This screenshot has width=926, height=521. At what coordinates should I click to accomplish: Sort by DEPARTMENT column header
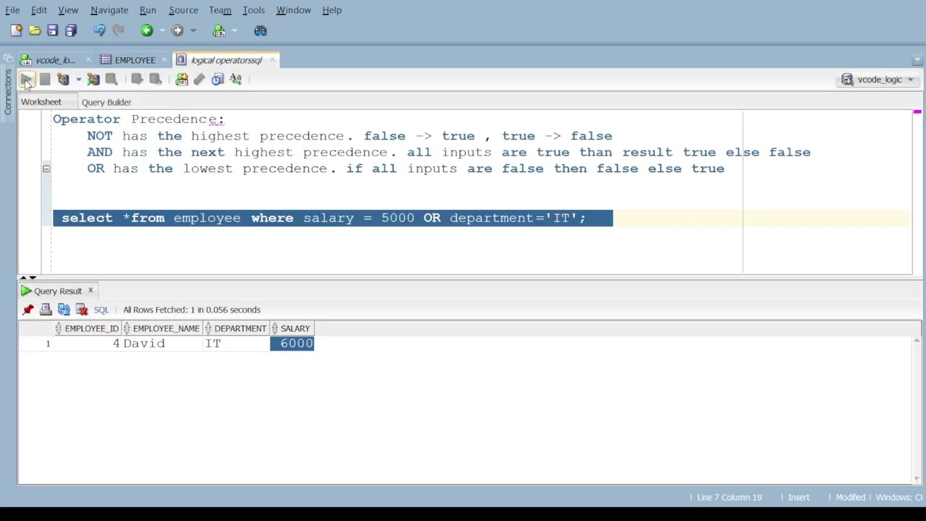click(x=236, y=329)
